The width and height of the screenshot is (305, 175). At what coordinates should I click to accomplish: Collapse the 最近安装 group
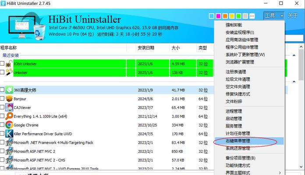294,56
